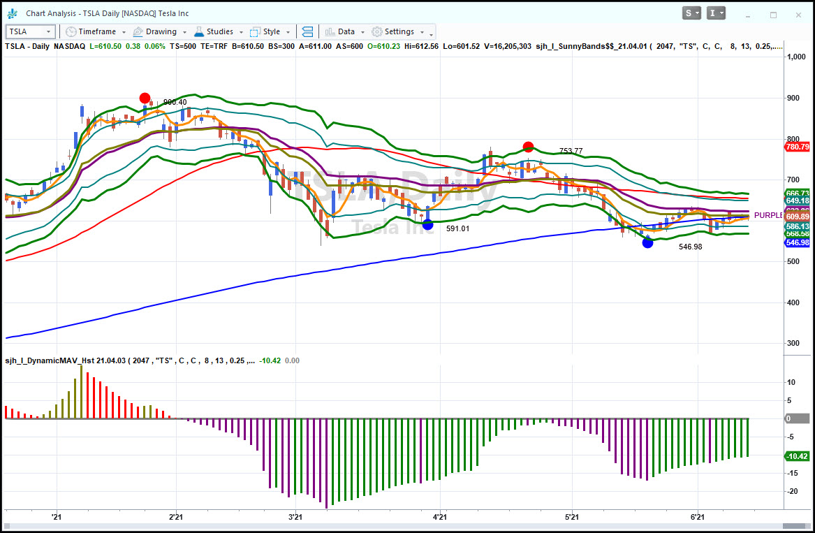The image size is (815, 533).
Task: Click the 4'21 date axis label
Action: click(440, 517)
